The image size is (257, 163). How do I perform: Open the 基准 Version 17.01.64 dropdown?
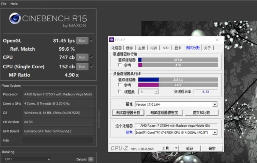(176, 104)
